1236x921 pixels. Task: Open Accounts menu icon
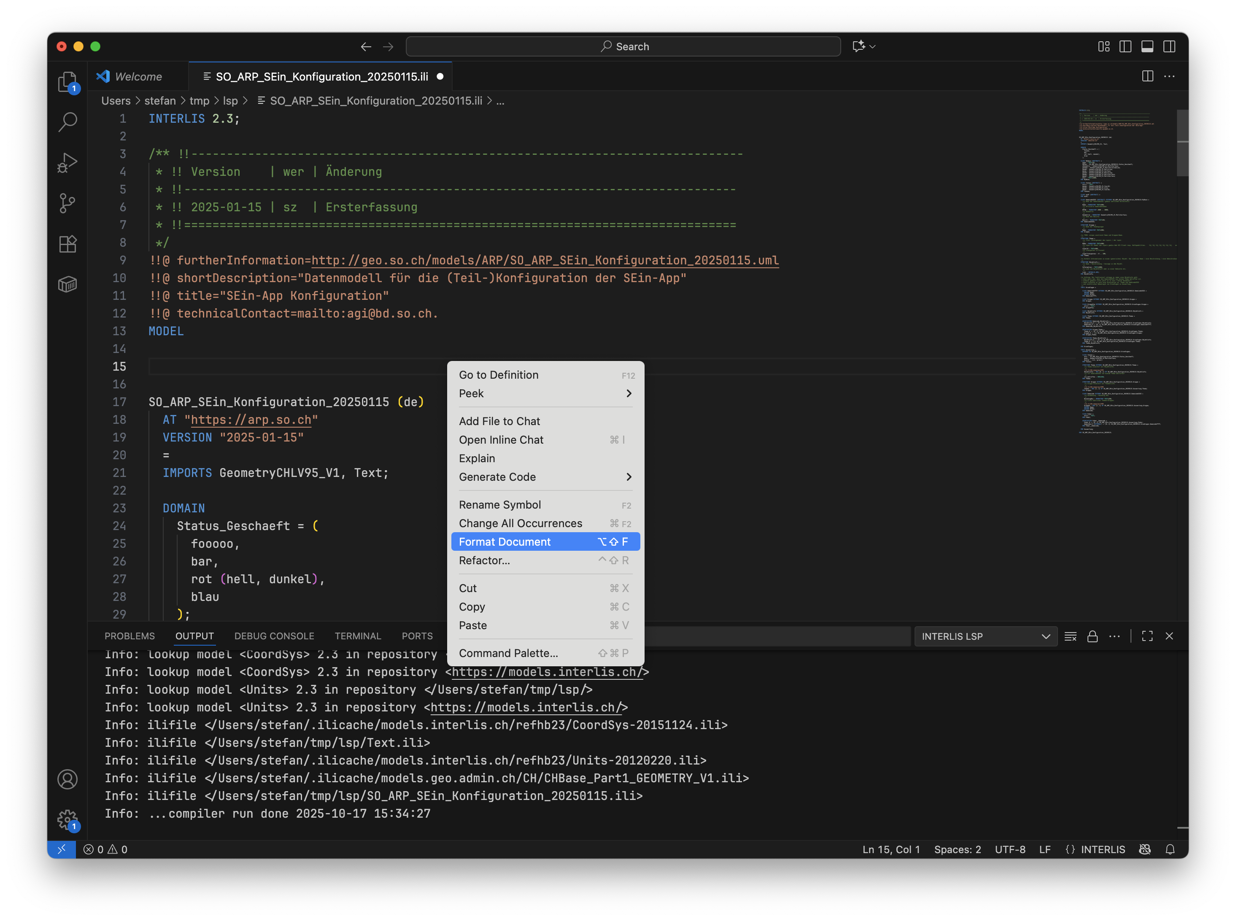pyautogui.click(x=67, y=779)
